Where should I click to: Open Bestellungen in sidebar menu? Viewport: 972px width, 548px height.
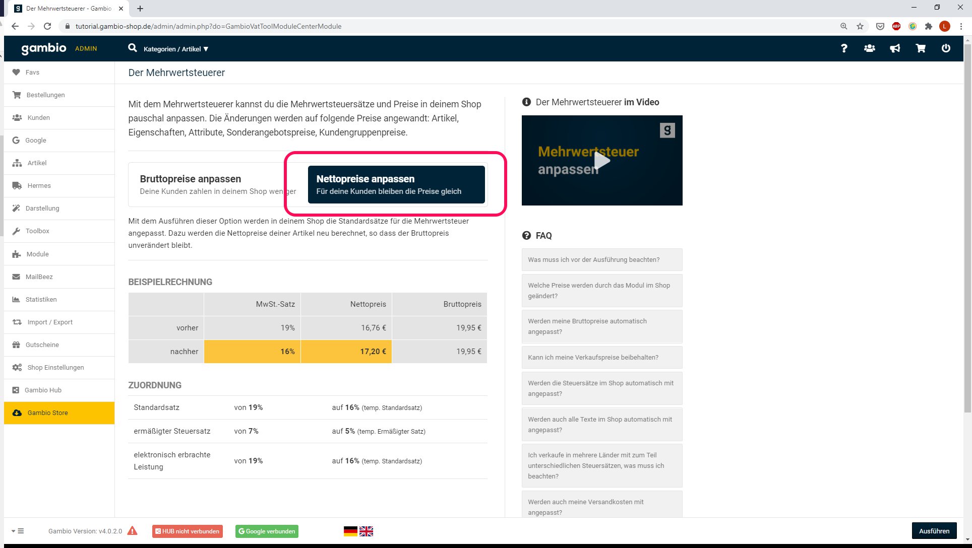(x=45, y=95)
